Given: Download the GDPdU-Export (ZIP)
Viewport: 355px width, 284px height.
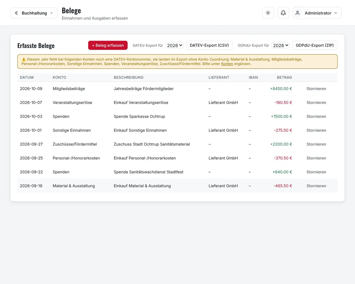Looking at the screenshot, I should (x=315, y=45).
